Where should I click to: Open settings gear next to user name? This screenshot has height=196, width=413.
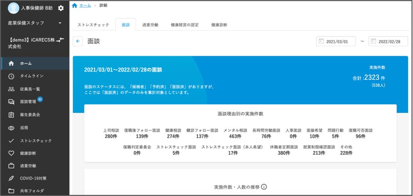coord(61,8)
